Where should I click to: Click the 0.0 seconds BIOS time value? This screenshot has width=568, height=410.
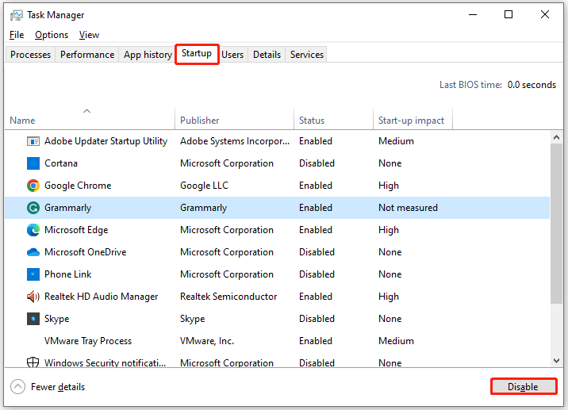click(x=532, y=85)
